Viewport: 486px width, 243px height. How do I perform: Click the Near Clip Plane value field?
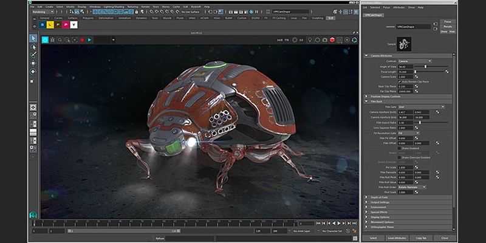406,86
